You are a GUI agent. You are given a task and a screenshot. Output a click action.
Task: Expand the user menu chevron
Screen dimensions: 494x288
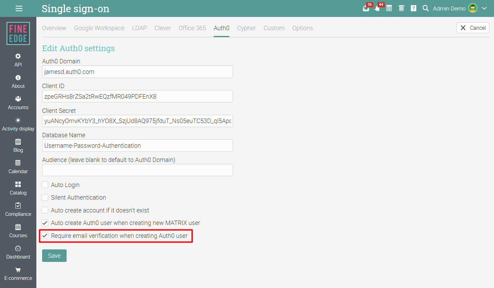(x=484, y=8)
